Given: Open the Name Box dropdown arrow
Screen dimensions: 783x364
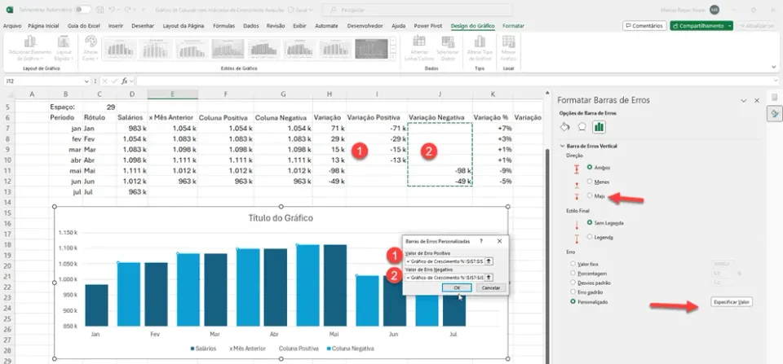Looking at the screenshot, I should 87,81.
